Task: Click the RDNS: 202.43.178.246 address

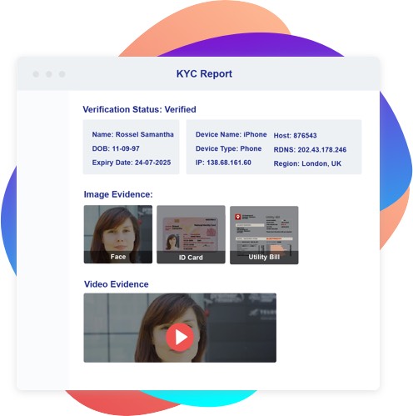Action: tap(310, 150)
